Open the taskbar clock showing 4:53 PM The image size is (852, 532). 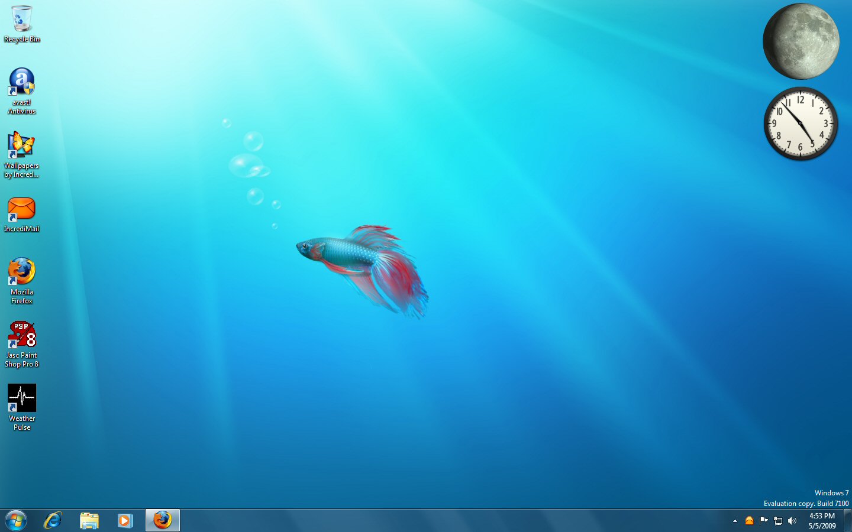coord(822,521)
